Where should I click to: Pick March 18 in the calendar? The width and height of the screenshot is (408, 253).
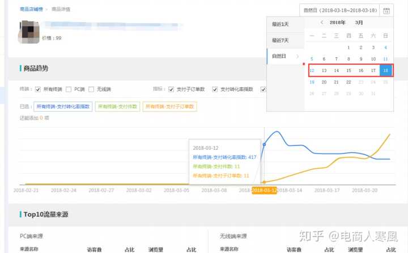pyautogui.click(x=385, y=70)
